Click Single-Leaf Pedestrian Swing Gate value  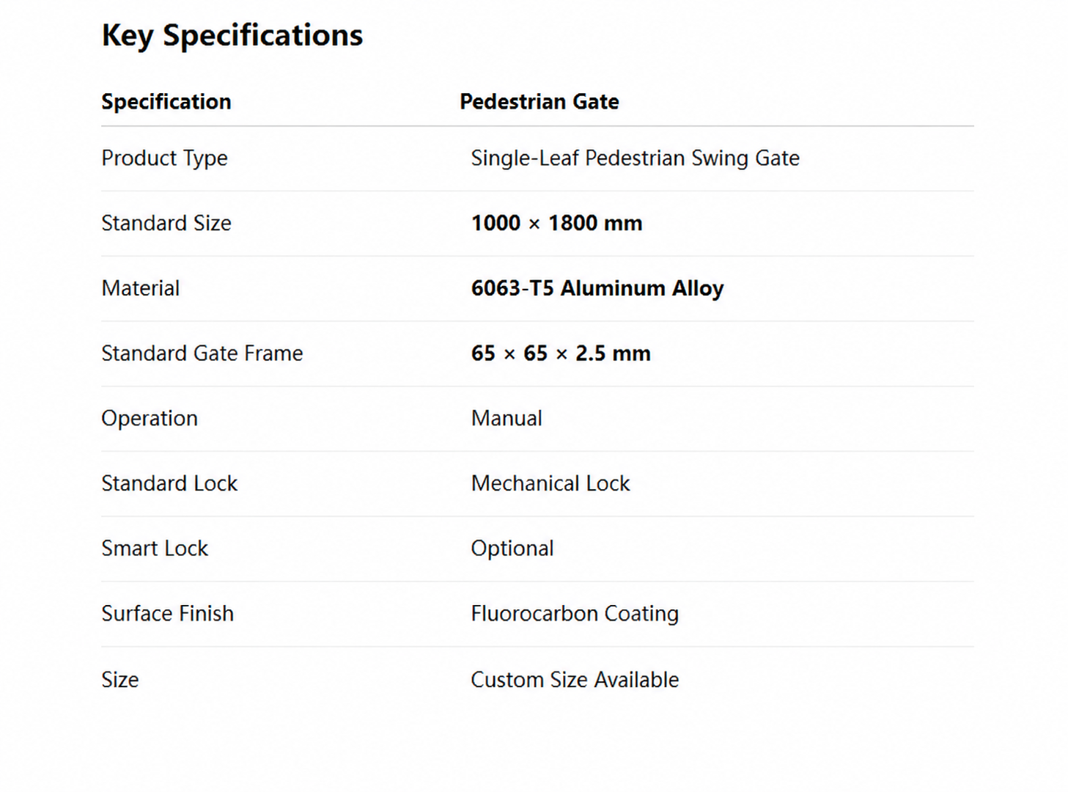click(635, 158)
